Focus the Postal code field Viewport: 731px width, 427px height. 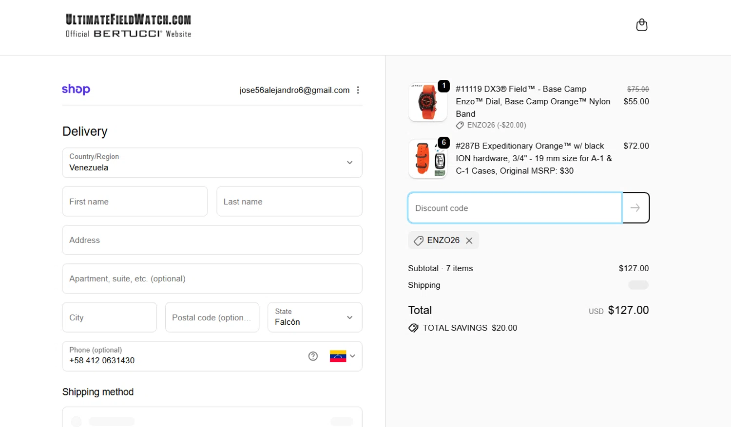click(x=212, y=317)
